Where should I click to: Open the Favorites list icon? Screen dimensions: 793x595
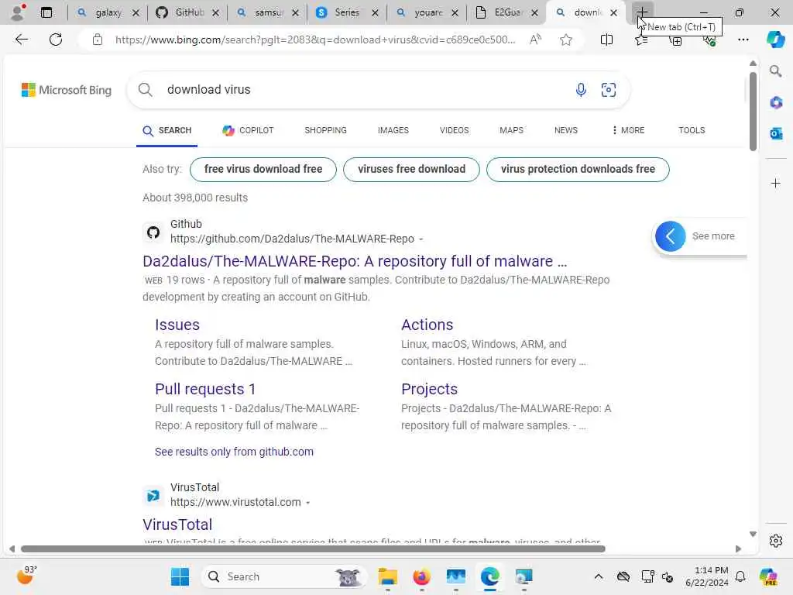[641, 40]
